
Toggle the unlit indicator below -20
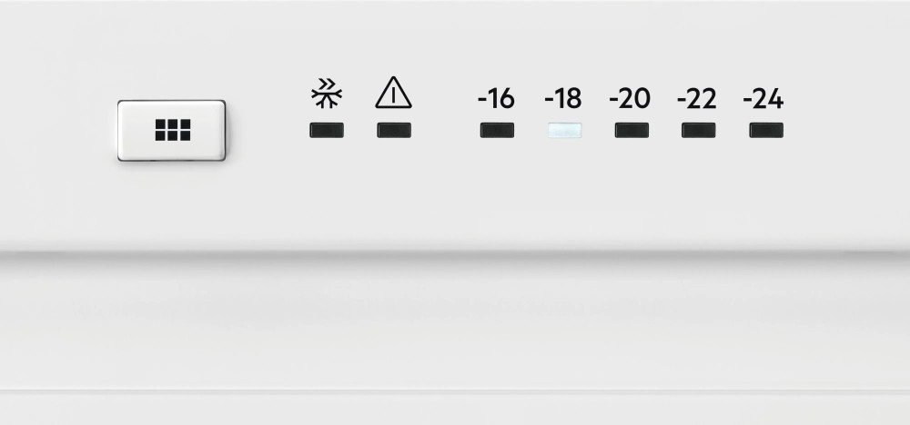[x=632, y=130]
